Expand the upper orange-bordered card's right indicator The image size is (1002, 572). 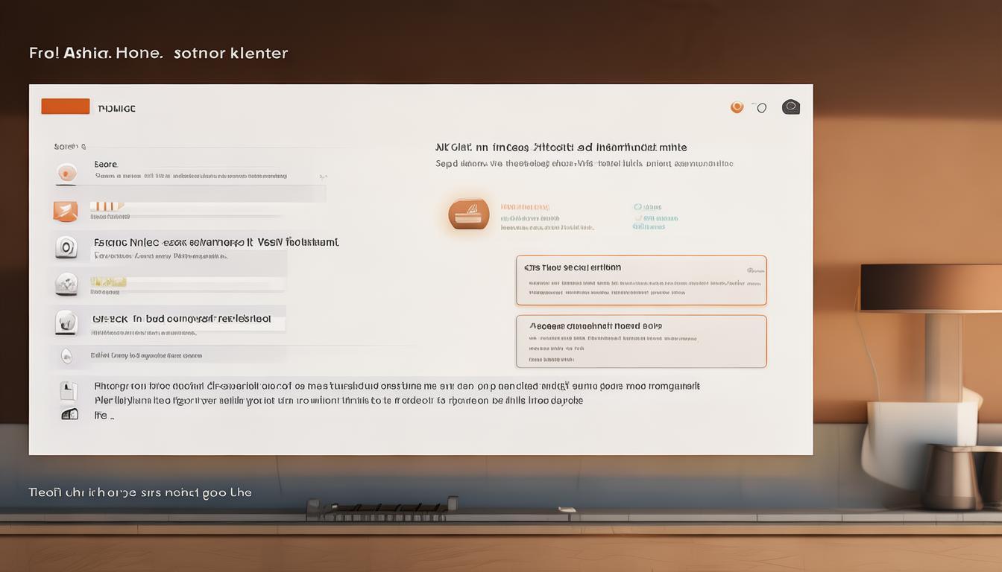755,270
